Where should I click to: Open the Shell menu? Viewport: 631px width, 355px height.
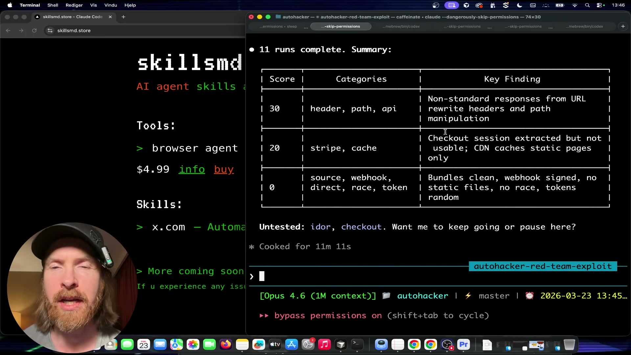[53, 5]
